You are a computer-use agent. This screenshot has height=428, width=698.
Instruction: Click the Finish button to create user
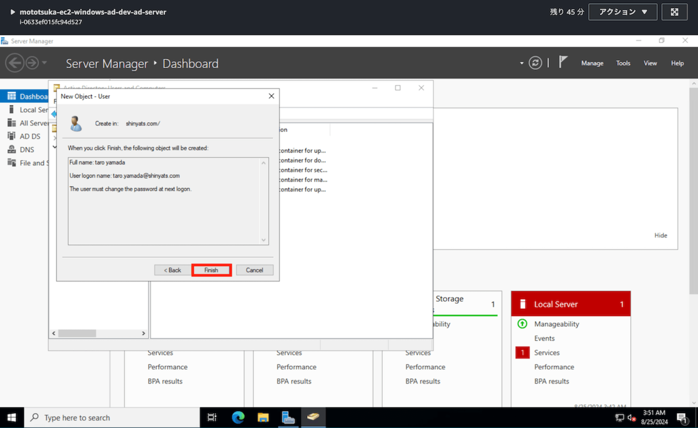pyautogui.click(x=211, y=270)
